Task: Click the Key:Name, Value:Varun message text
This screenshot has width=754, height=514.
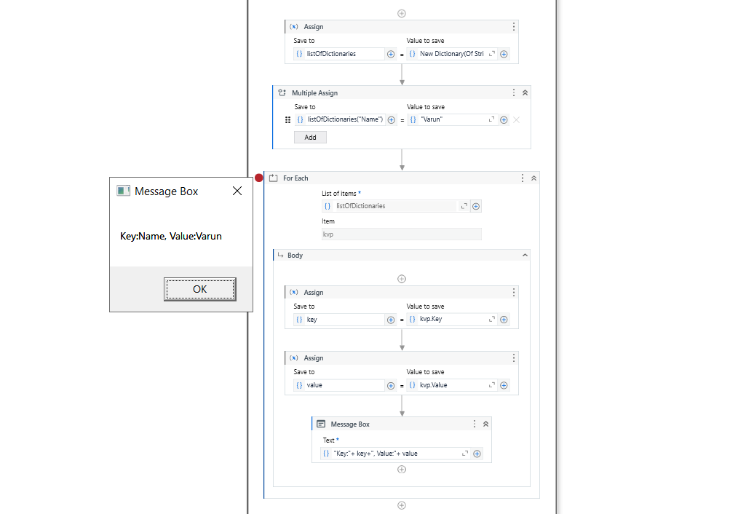Action: tap(171, 236)
